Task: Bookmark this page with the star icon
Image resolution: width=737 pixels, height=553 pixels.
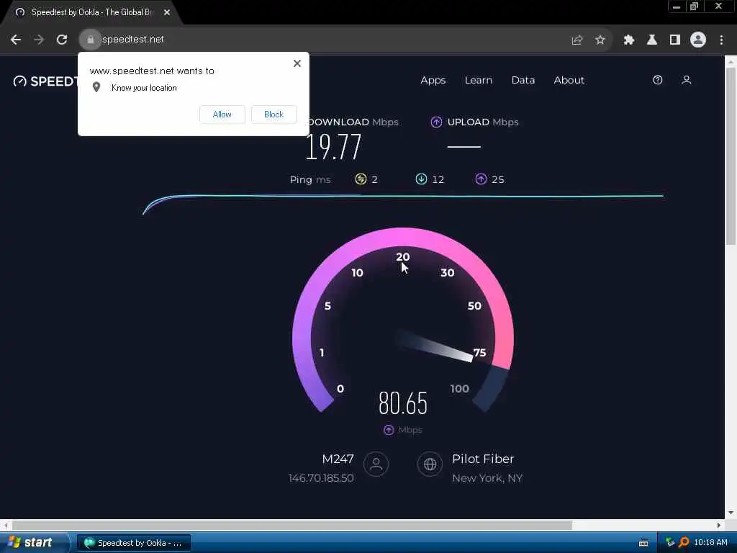Action: (x=600, y=40)
